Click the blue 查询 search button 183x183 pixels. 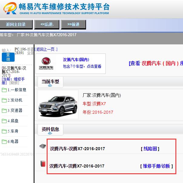(8, 57)
